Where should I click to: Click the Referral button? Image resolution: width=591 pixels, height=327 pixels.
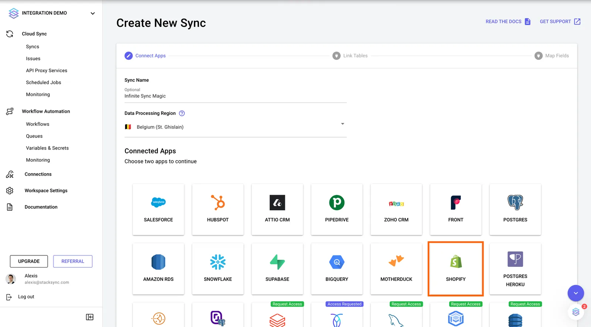coord(73,261)
